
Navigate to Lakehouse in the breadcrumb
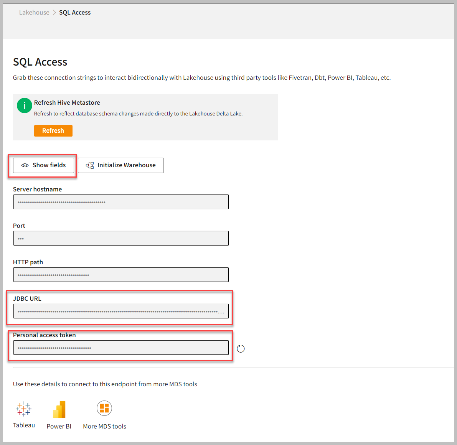click(x=34, y=13)
